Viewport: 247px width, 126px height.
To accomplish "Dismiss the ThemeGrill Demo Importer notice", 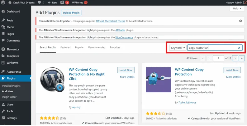I will click(x=240, y=21).
